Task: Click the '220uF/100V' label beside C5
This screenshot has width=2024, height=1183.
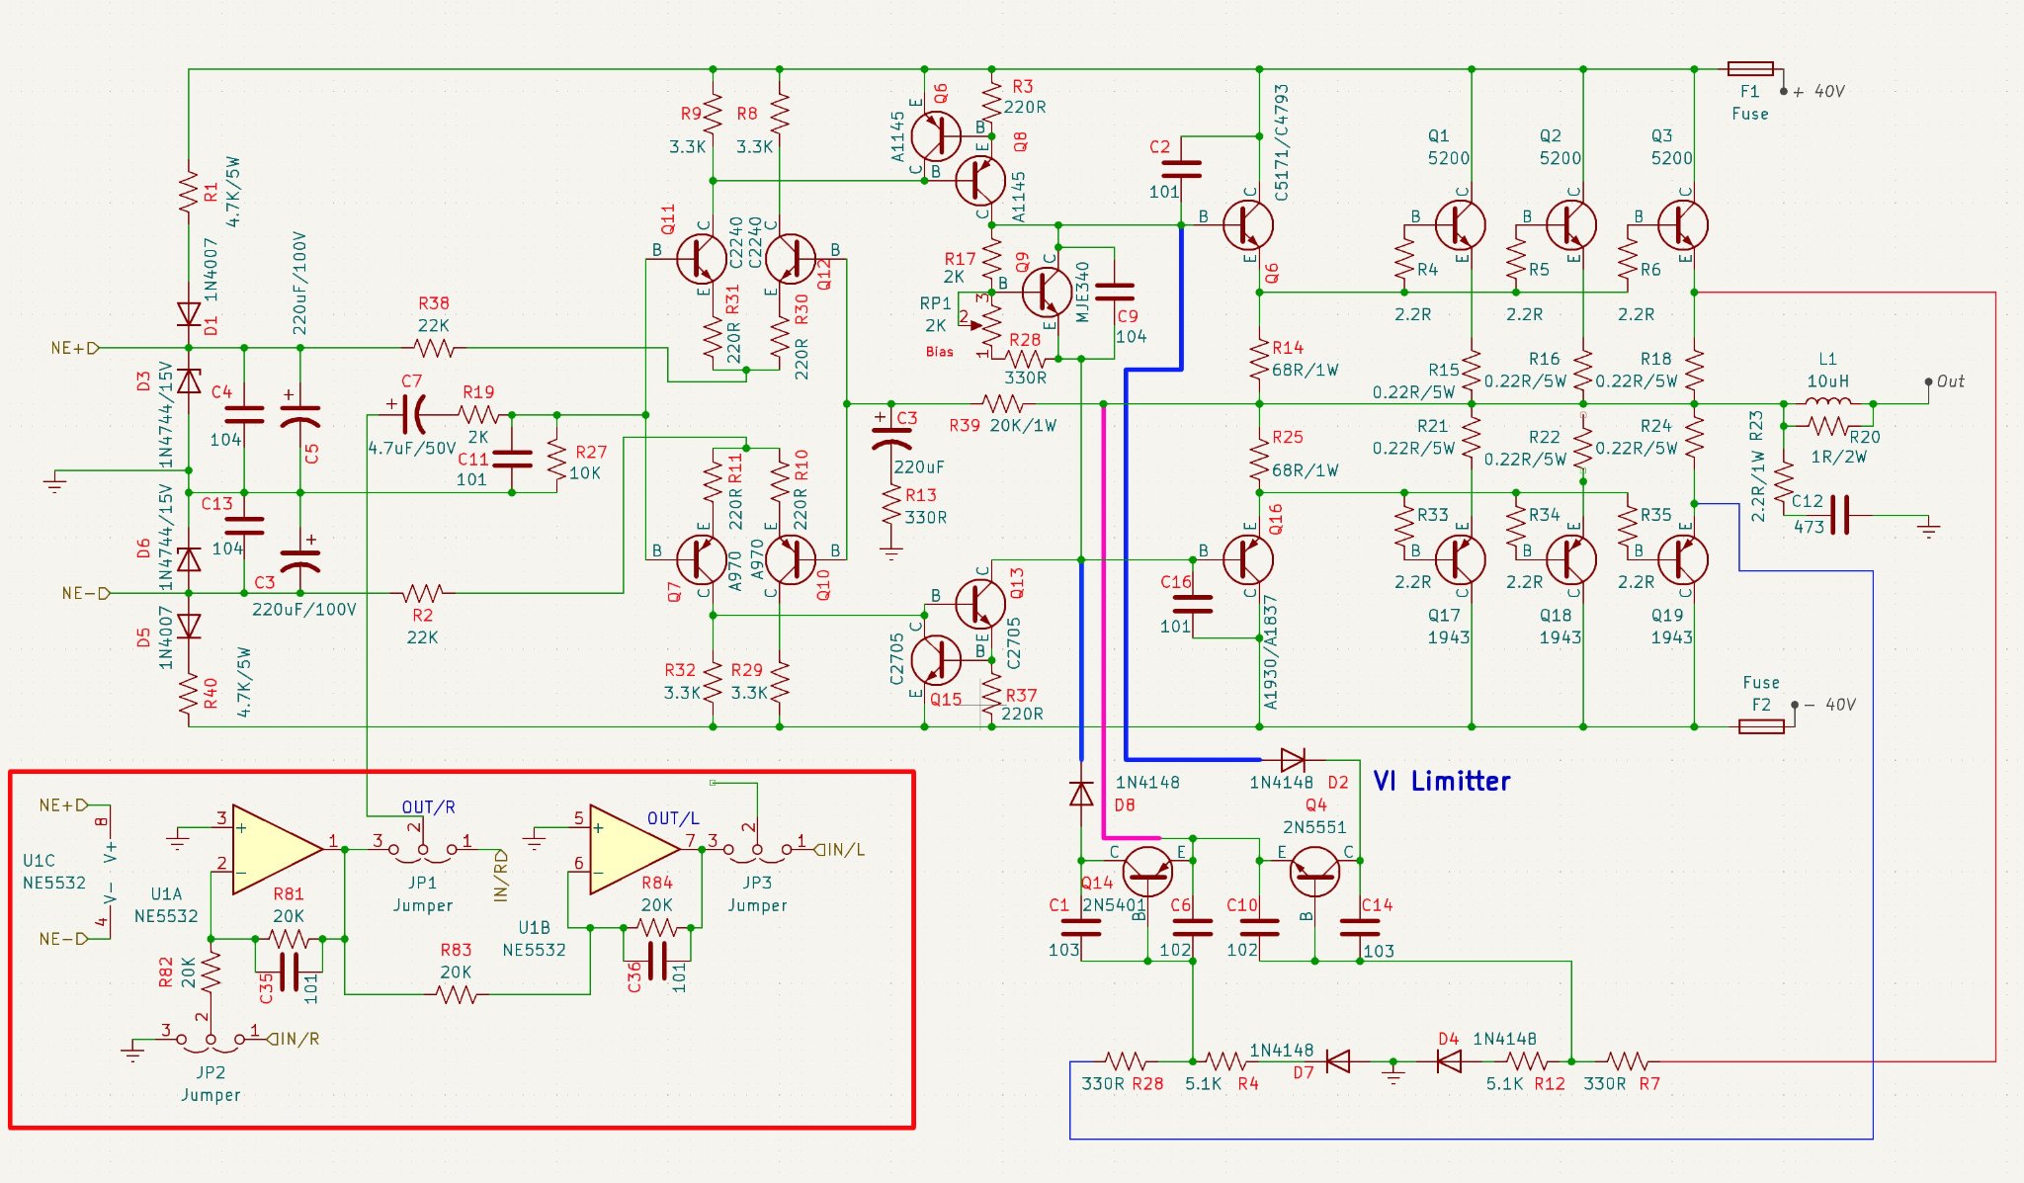Action: (299, 285)
